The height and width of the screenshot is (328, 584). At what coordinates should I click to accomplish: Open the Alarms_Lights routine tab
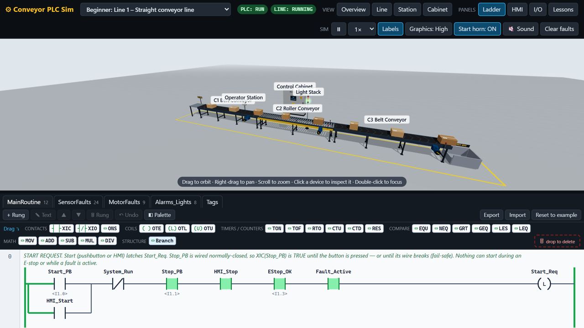coord(176,202)
